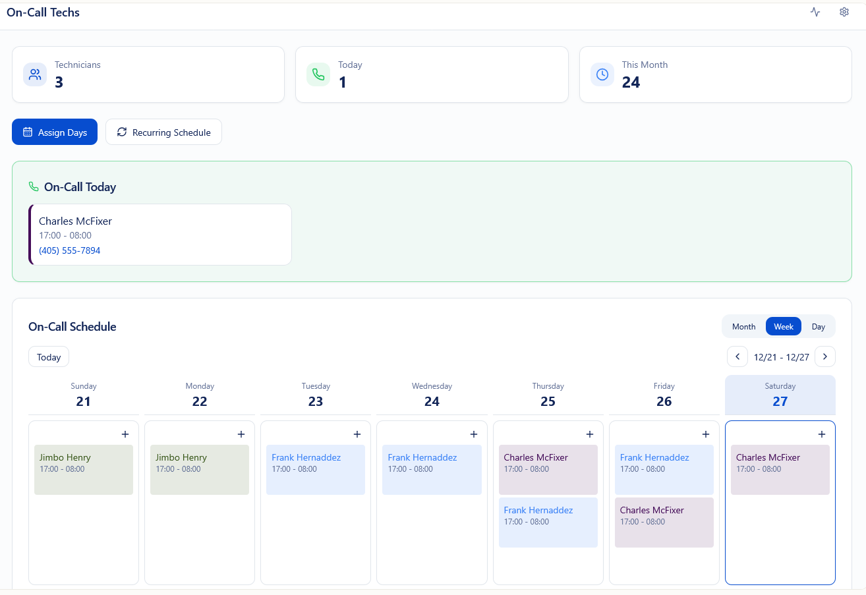Go to previous week with left chevron
The height and width of the screenshot is (595, 866).
pyautogui.click(x=737, y=356)
